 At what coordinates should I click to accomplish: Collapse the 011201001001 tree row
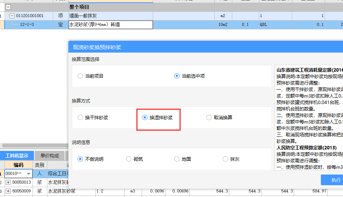12,16
